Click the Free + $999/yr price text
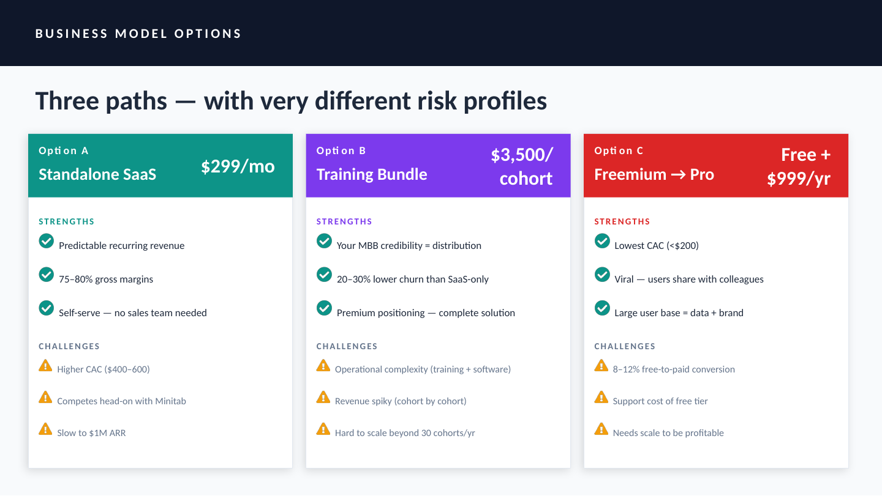This screenshot has width=882, height=496. point(799,166)
